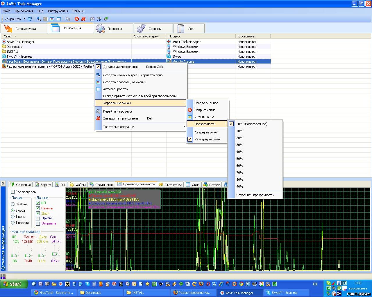Uncheck the Диск data checkbox
Screen dimensions: 372x297
pyautogui.click(x=38, y=213)
